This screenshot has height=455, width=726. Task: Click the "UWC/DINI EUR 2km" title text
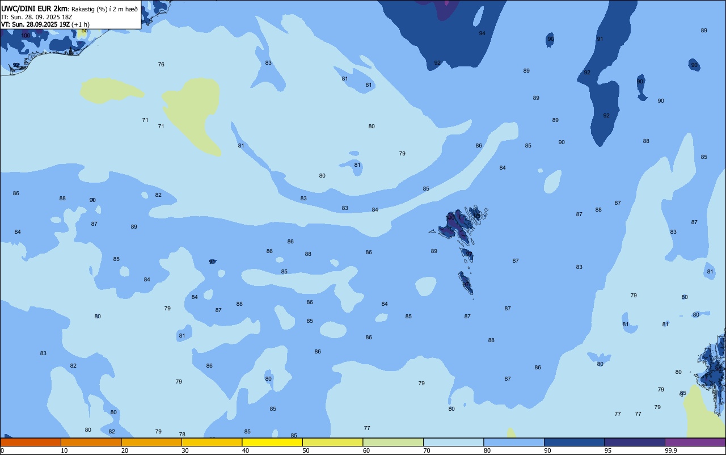coord(35,9)
